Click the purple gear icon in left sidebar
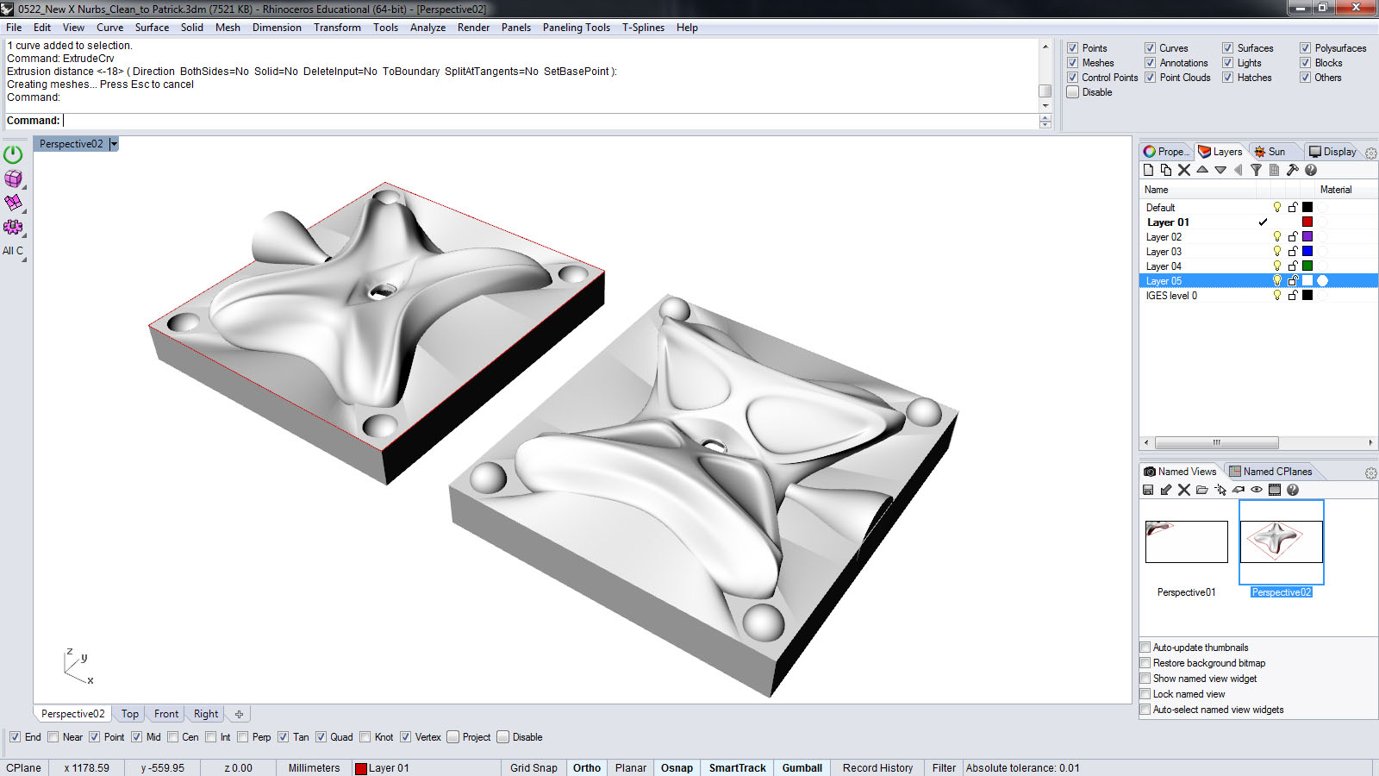1379x776 pixels. point(13,227)
